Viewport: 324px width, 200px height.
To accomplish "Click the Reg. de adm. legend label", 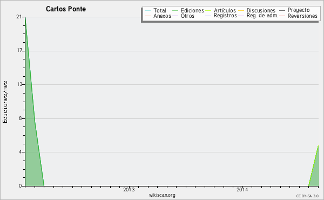I will 262,16.
